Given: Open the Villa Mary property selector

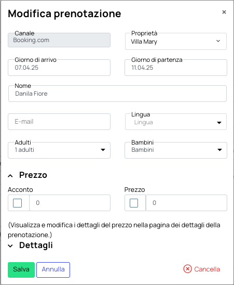Looking at the screenshot, I should [176, 41].
